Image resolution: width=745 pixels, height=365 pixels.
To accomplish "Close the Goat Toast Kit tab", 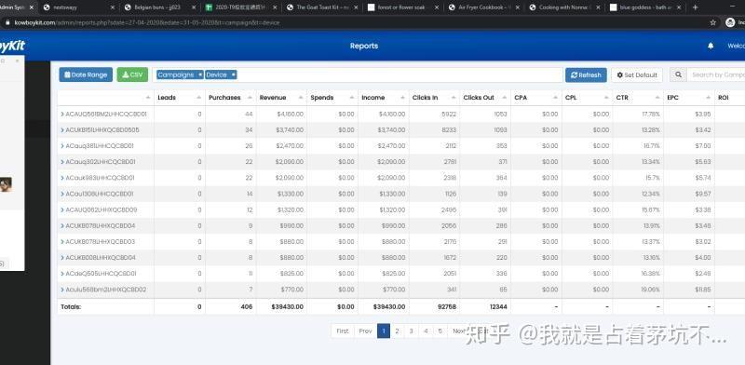I will pos(356,7).
